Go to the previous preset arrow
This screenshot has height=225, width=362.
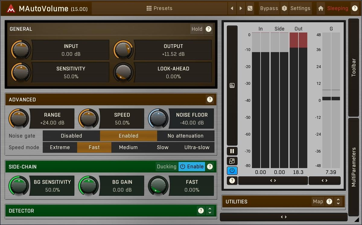click(232, 8)
